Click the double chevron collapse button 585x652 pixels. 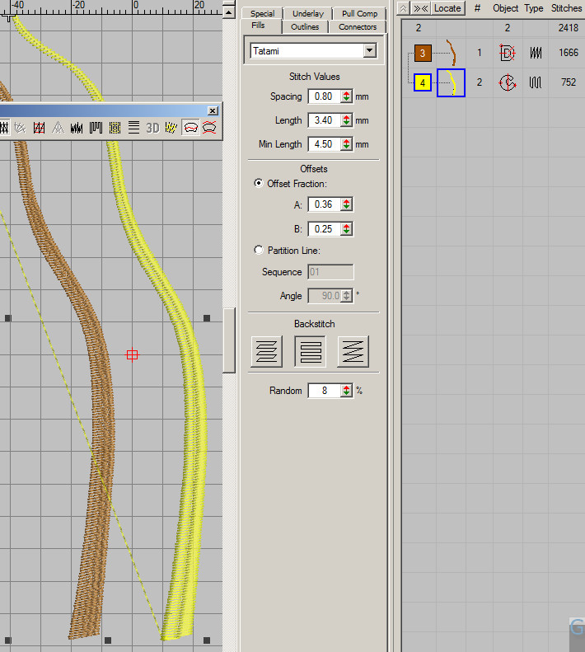(x=419, y=8)
